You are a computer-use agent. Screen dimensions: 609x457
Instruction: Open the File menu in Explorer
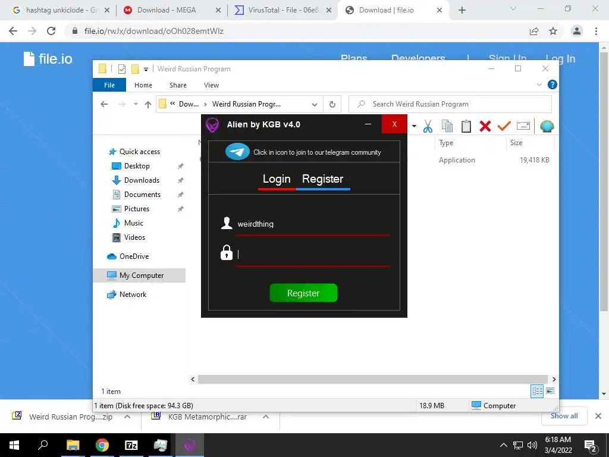click(x=109, y=84)
